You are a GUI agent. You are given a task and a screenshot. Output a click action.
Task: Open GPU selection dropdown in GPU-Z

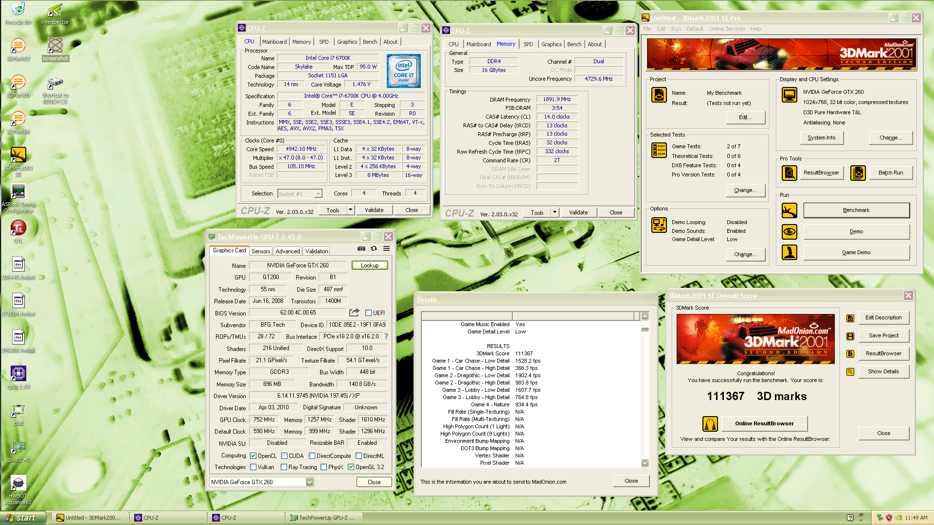coord(309,482)
